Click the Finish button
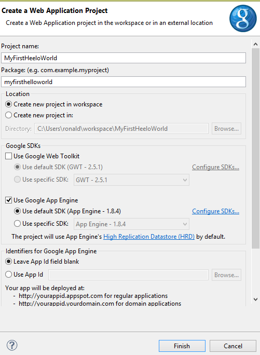This screenshot has width=260, height=355. pyautogui.click(x=182, y=346)
